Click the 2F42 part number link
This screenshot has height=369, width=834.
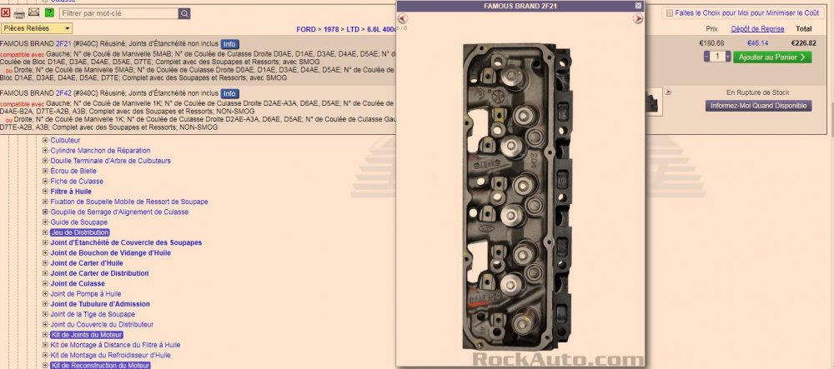pyautogui.click(x=63, y=93)
